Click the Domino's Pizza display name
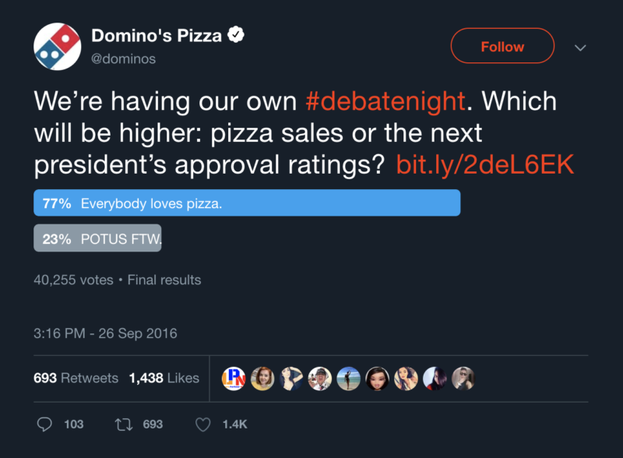 pyautogui.click(x=156, y=35)
